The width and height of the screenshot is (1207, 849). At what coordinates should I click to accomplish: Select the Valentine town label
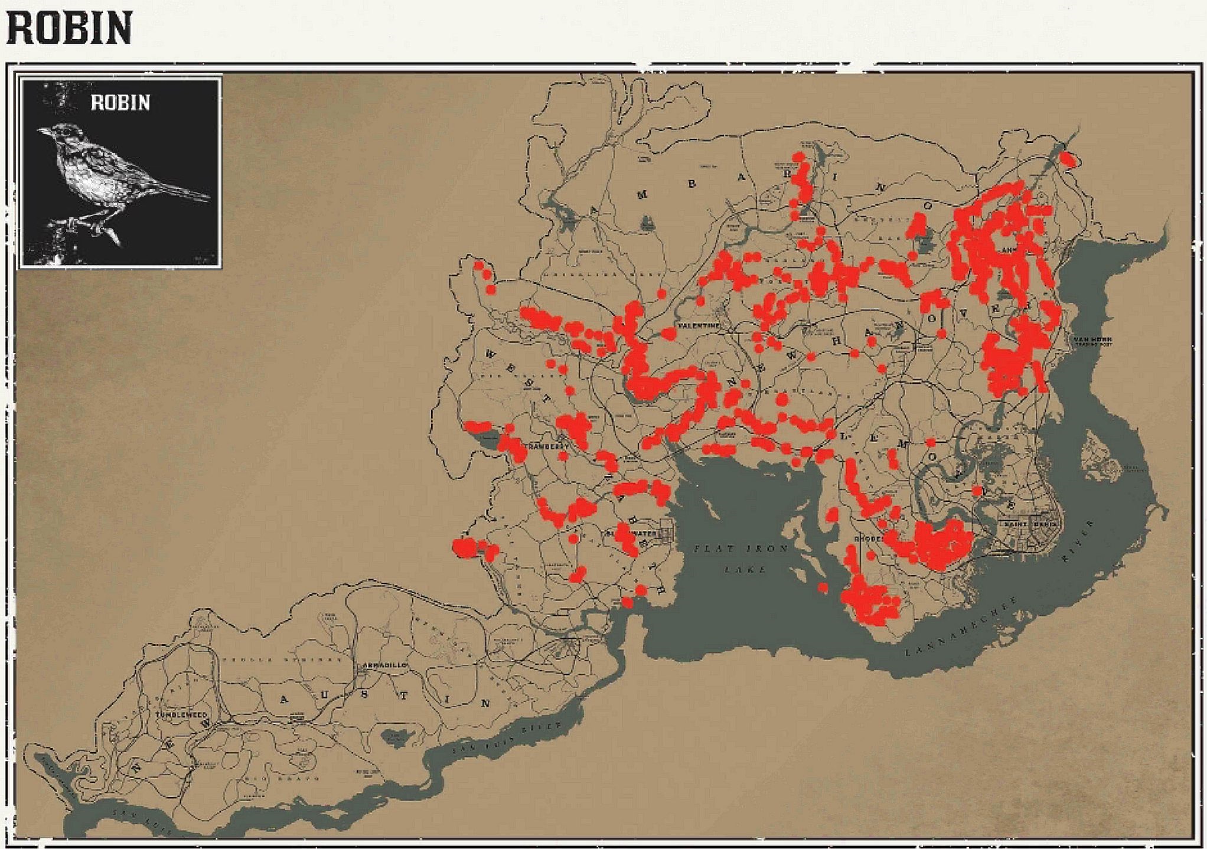699,326
